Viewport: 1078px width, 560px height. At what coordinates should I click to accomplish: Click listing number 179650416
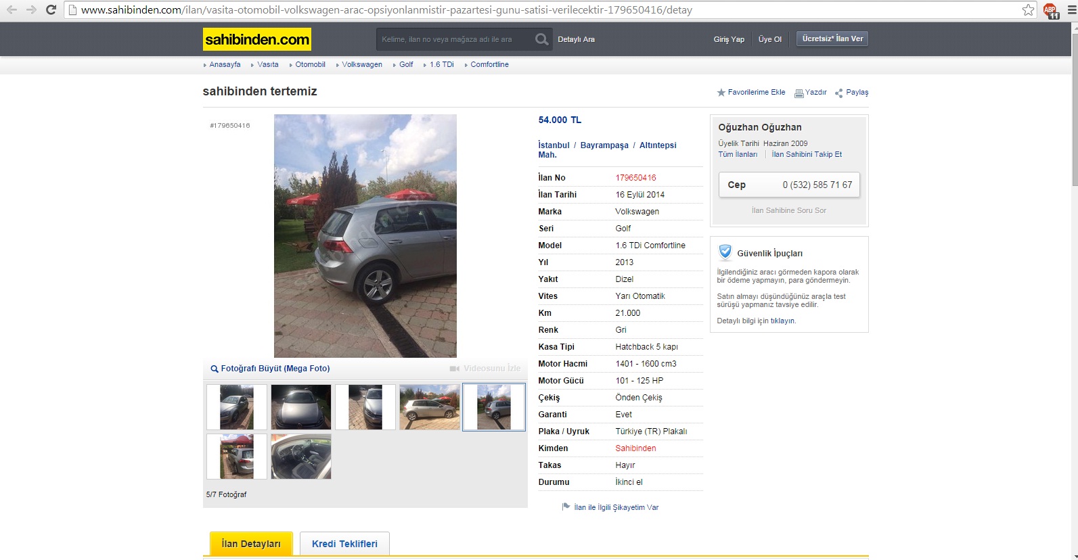pyautogui.click(x=635, y=178)
